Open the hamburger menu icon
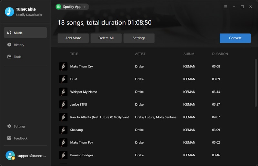The height and width of the screenshot is (166, 258). 225,7
